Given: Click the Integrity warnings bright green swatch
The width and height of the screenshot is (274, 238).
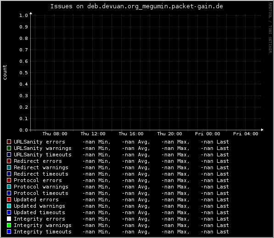Looking at the screenshot, I should tap(9, 225).
